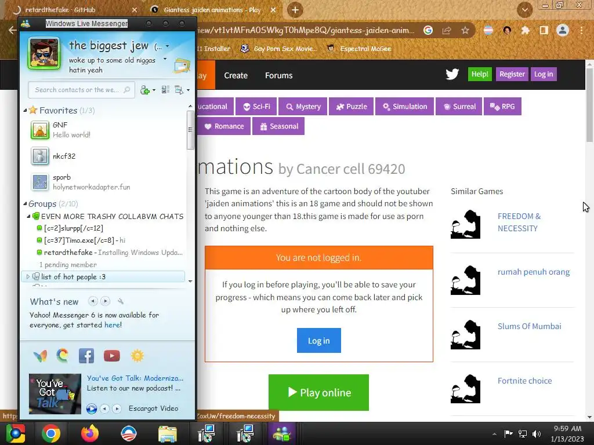Open the Chrome profile avatar icon
This screenshot has width=594, height=445.
point(563,30)
